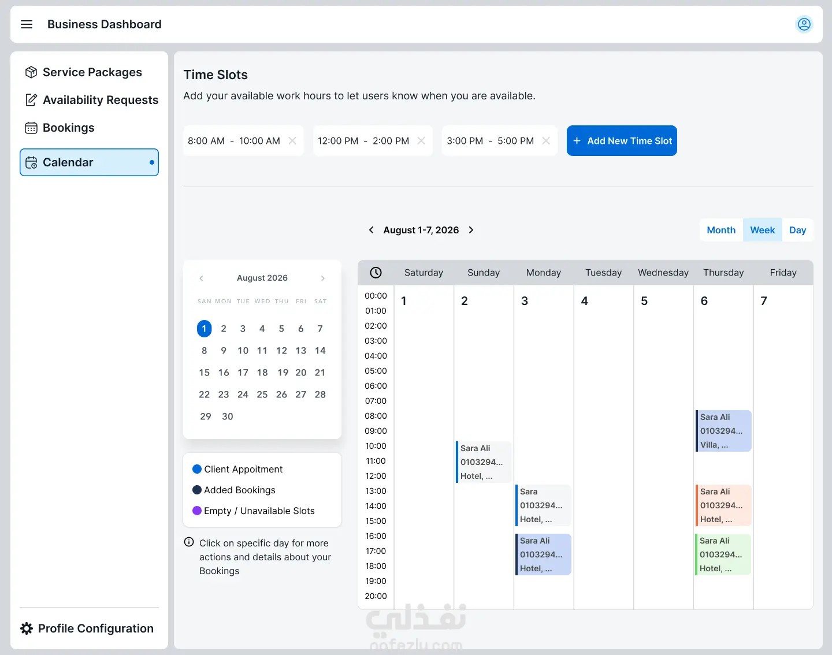Click the Added Bookings dark legend dot

(197, 490)
